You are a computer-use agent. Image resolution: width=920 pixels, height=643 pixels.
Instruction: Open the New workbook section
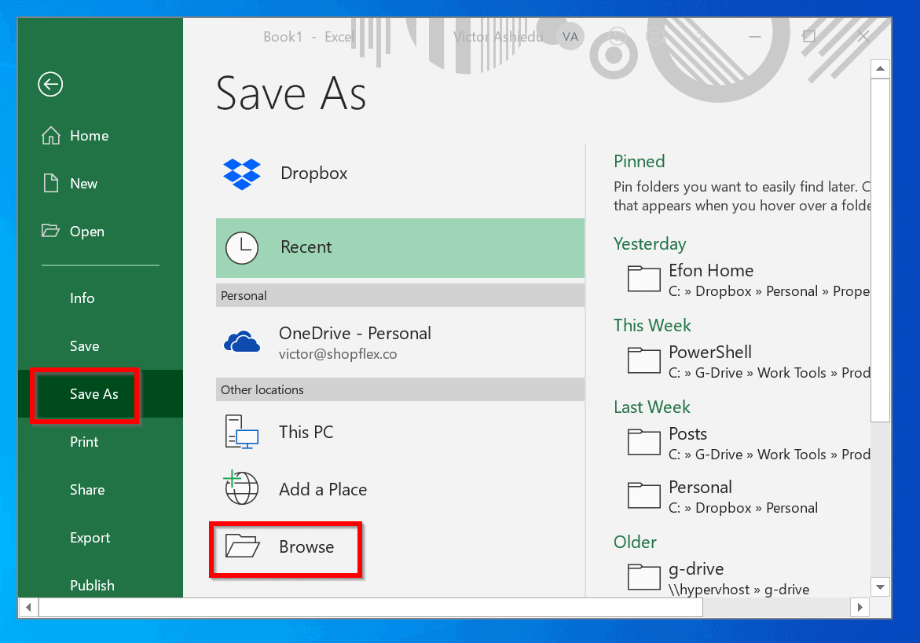(82, 183)
